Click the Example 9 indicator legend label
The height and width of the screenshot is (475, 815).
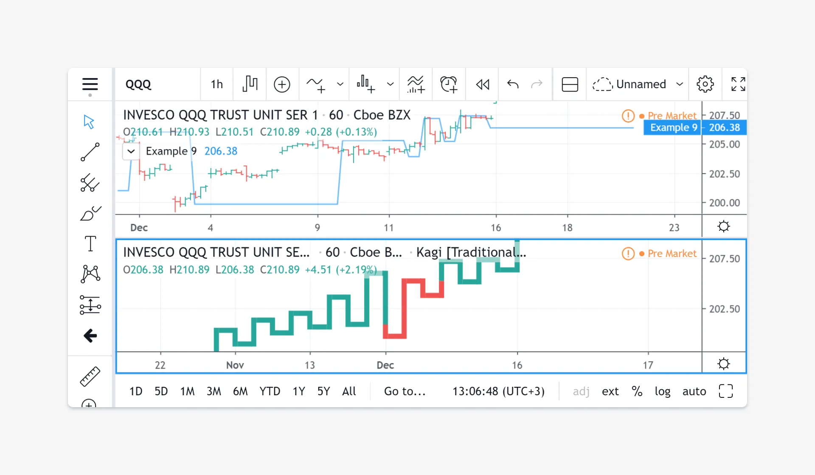coord(171,151)
